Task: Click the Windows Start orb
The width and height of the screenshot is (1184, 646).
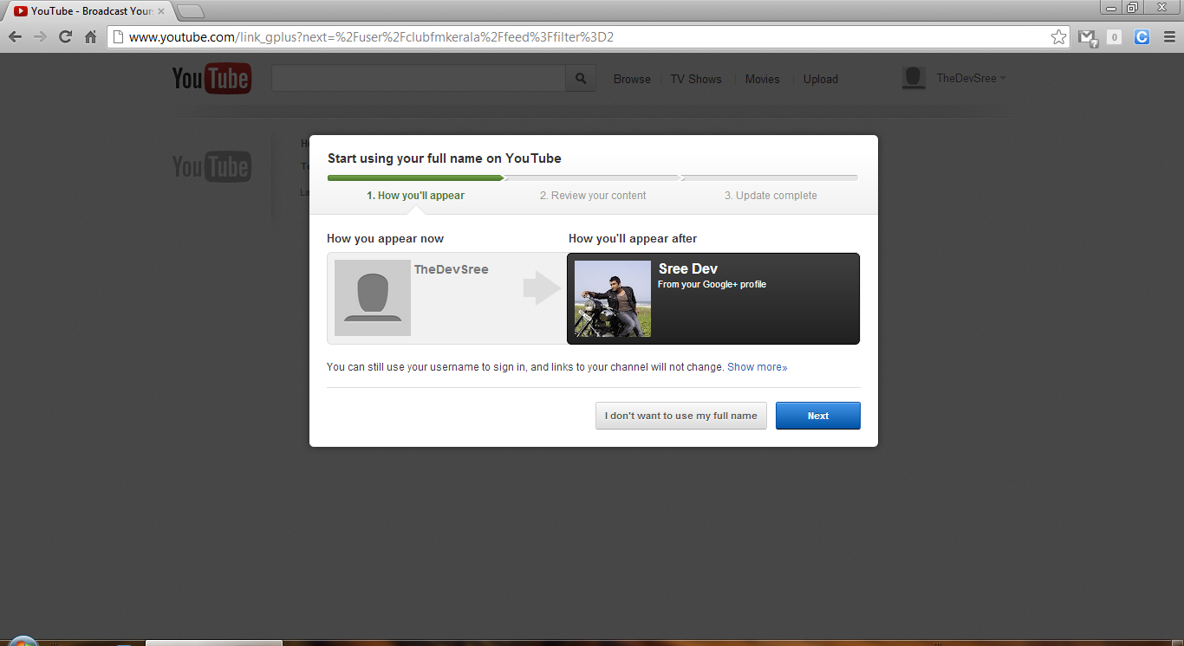Action: click(23, 642)
